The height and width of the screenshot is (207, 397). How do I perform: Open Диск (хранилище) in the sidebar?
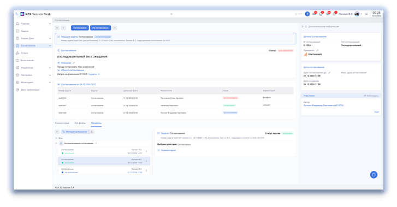click(x=30, y=90)
